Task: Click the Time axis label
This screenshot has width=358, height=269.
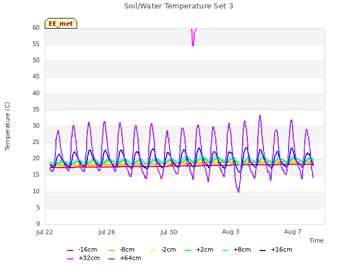Action: [316, 240]
